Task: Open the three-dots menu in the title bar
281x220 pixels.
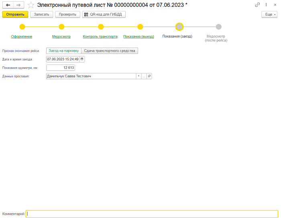Action: pyautogui.click(x=266, y=5)
